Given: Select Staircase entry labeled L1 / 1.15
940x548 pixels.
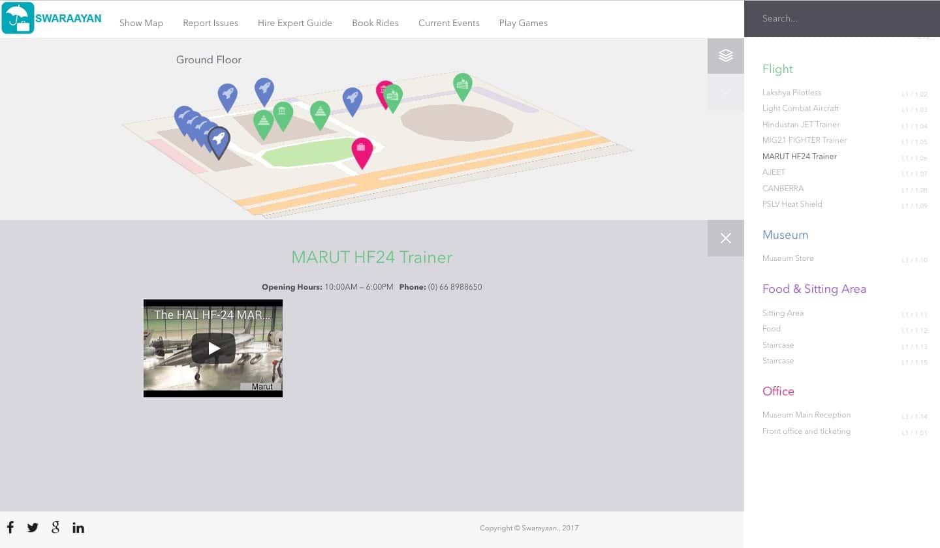Looking at the screenshot, I should (778, 361).
